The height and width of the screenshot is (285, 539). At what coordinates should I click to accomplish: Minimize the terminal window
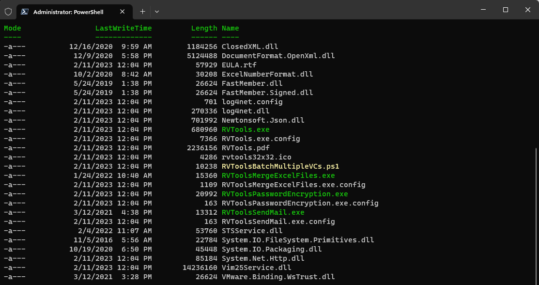tap(483, 10)
